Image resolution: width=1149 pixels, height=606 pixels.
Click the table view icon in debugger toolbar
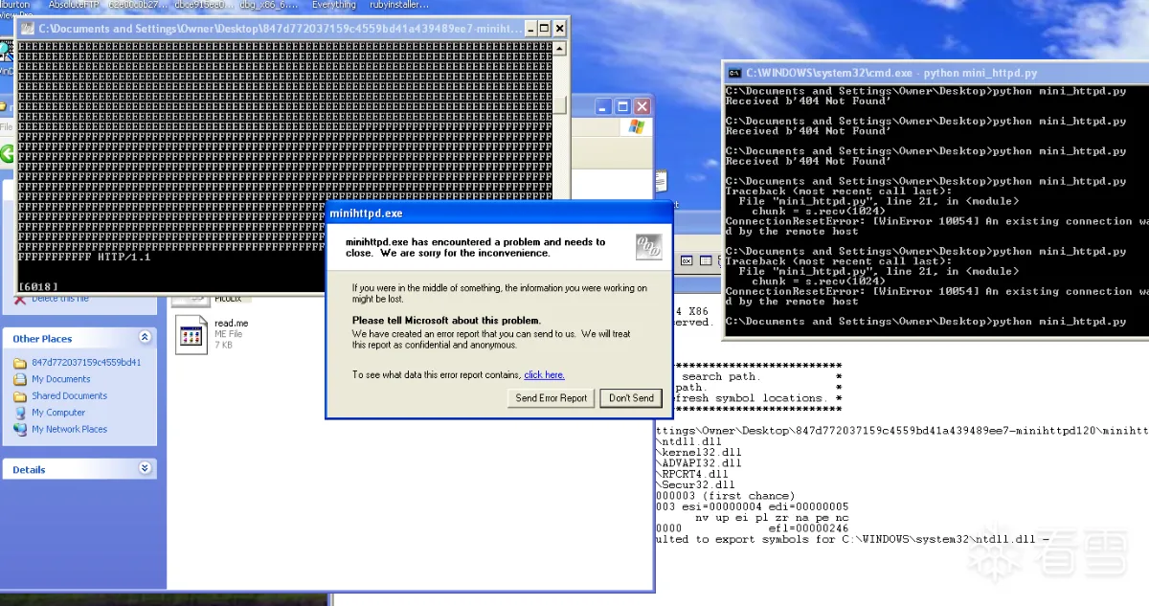coord(706,260)
